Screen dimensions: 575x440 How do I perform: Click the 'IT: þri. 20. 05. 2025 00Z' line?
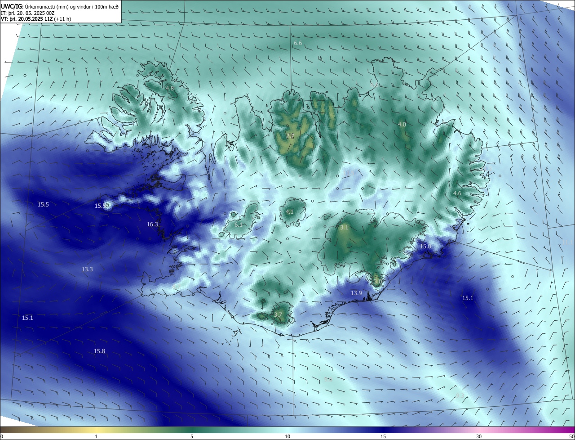pyautogui.click(x=28, y=13)
